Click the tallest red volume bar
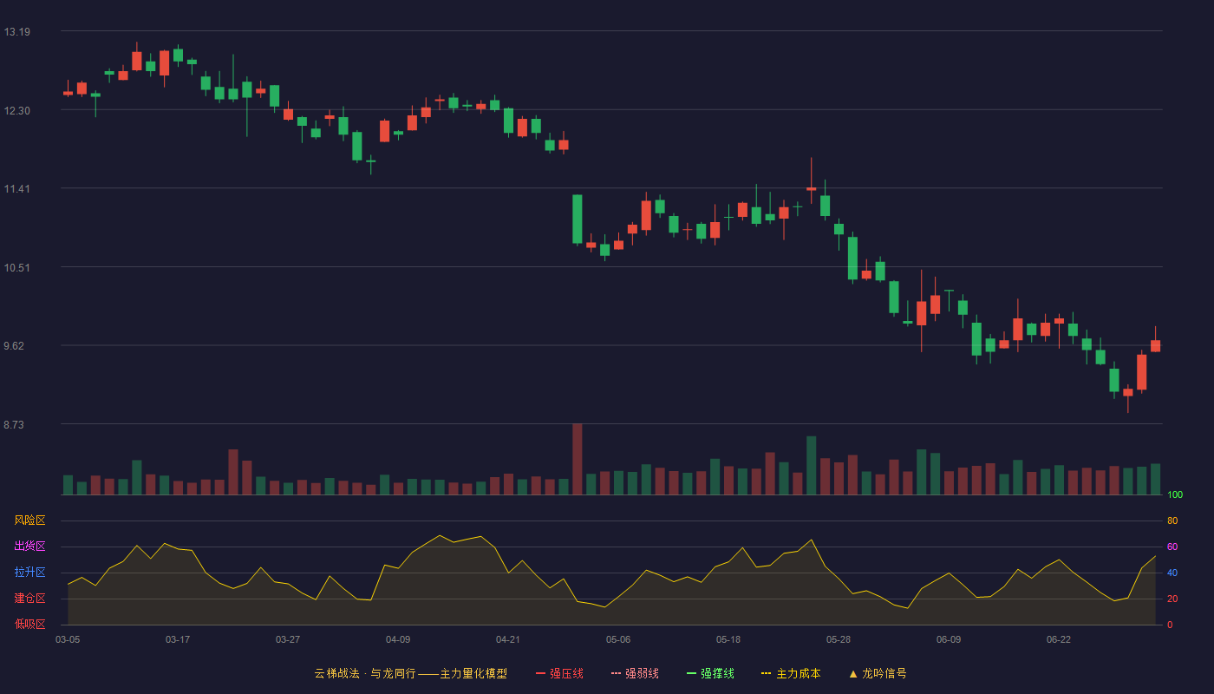Viewport: 1214px width, 694px height. point(578,459)
